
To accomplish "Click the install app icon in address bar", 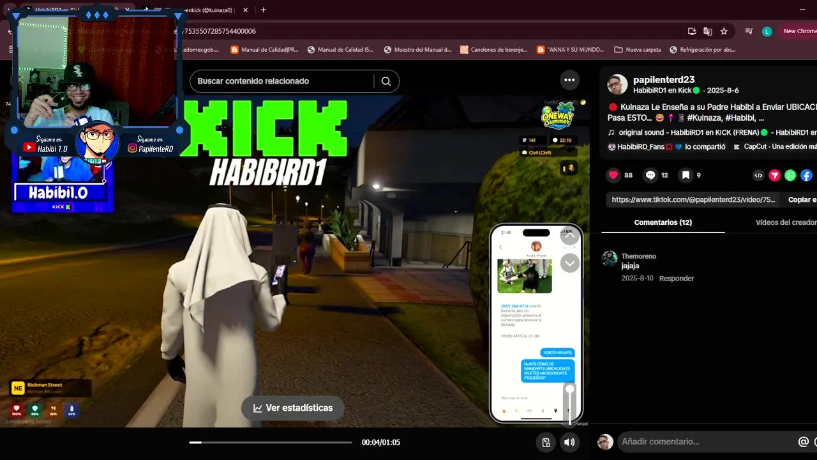I will point(692,31).
